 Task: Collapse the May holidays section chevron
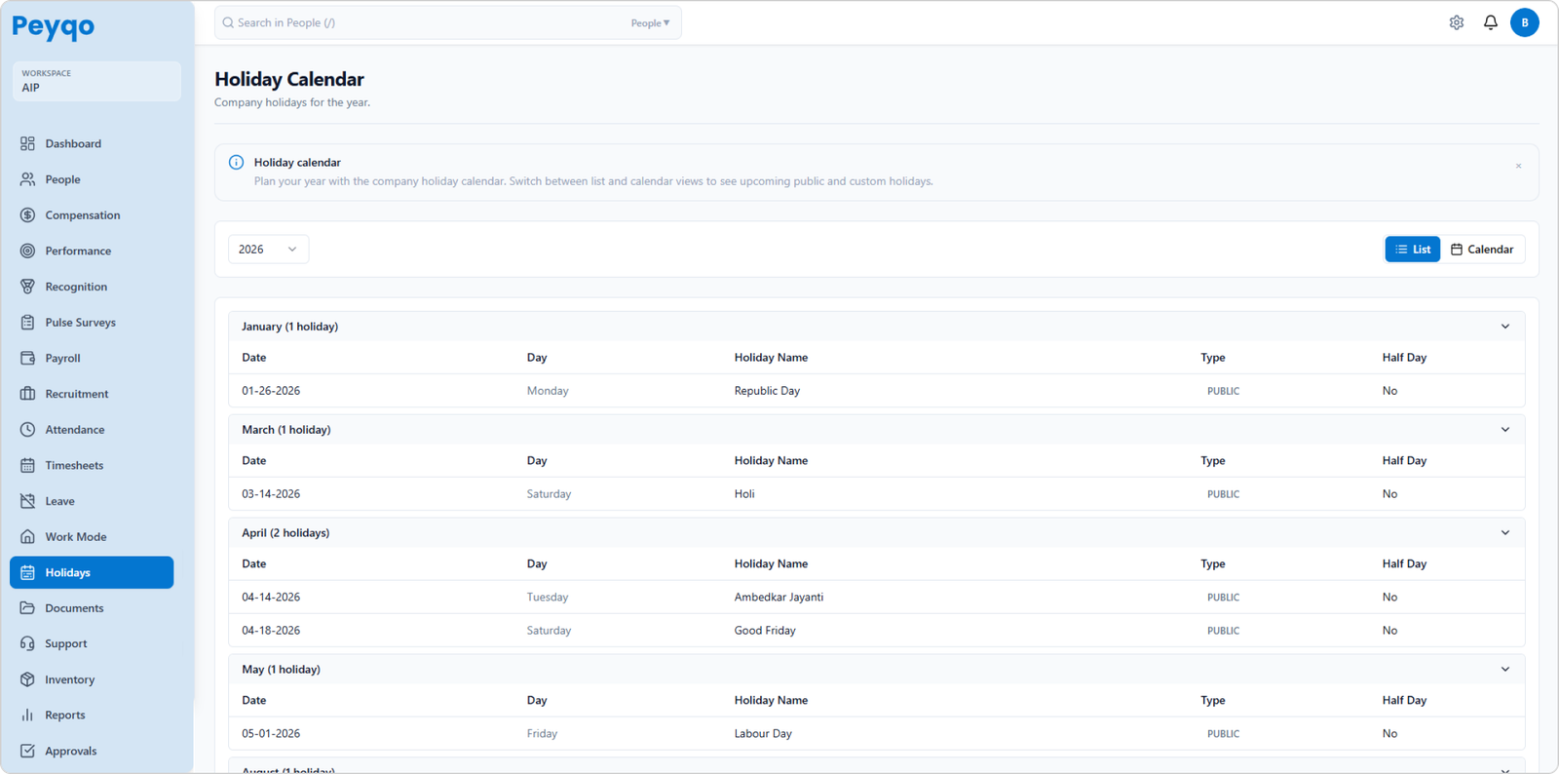[x=1505, y=670]
